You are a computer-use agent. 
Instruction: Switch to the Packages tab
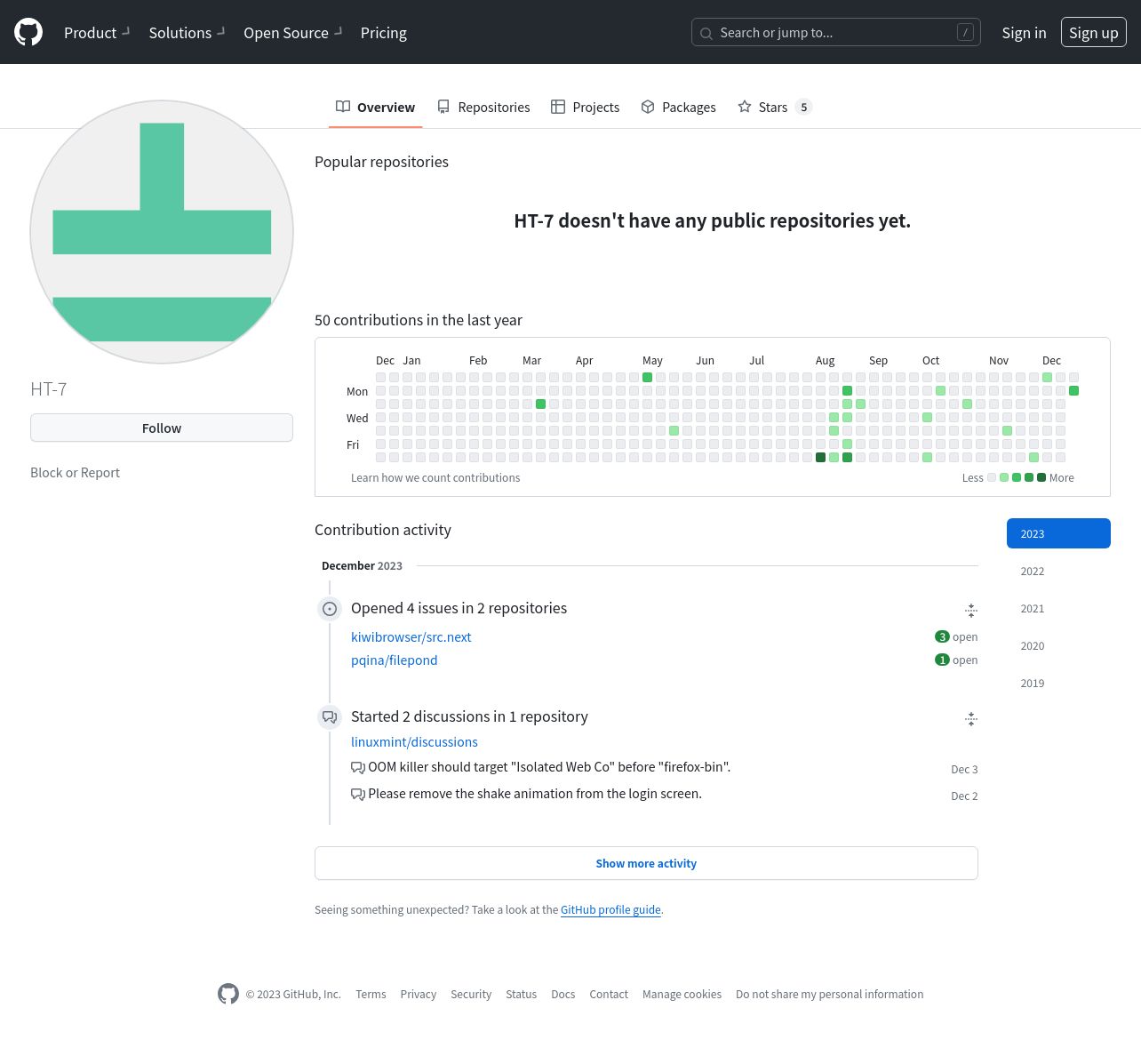(x=678, y=107)
